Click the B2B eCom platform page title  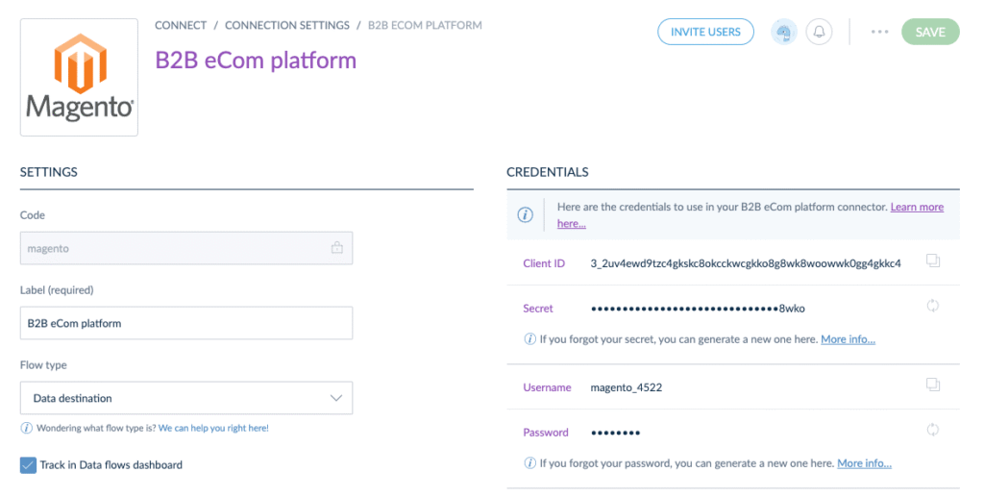pos(256,61)
